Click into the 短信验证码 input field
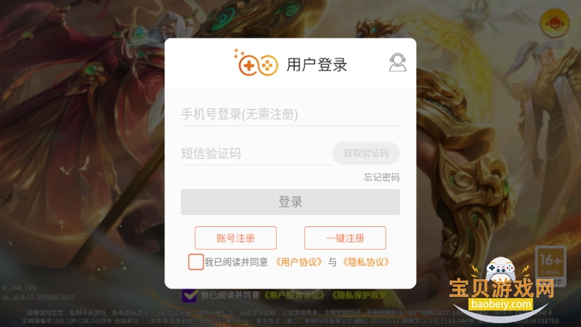Screen dimensions: 581x327 point(256,153)
